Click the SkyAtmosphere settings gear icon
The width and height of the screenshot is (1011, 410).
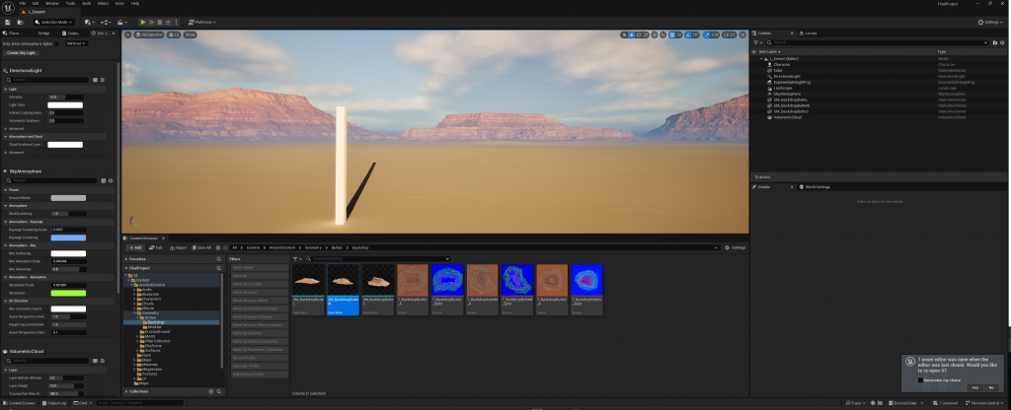click(111, 181)
